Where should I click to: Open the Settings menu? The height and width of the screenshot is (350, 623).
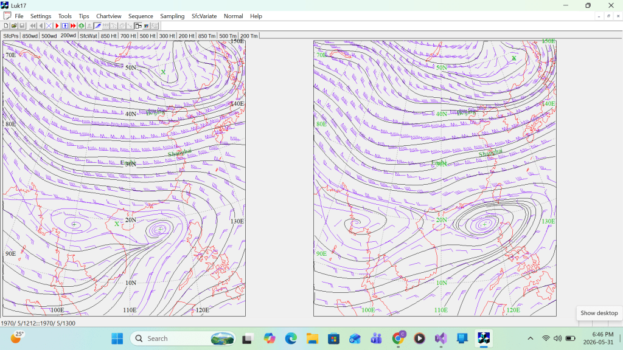41,16
